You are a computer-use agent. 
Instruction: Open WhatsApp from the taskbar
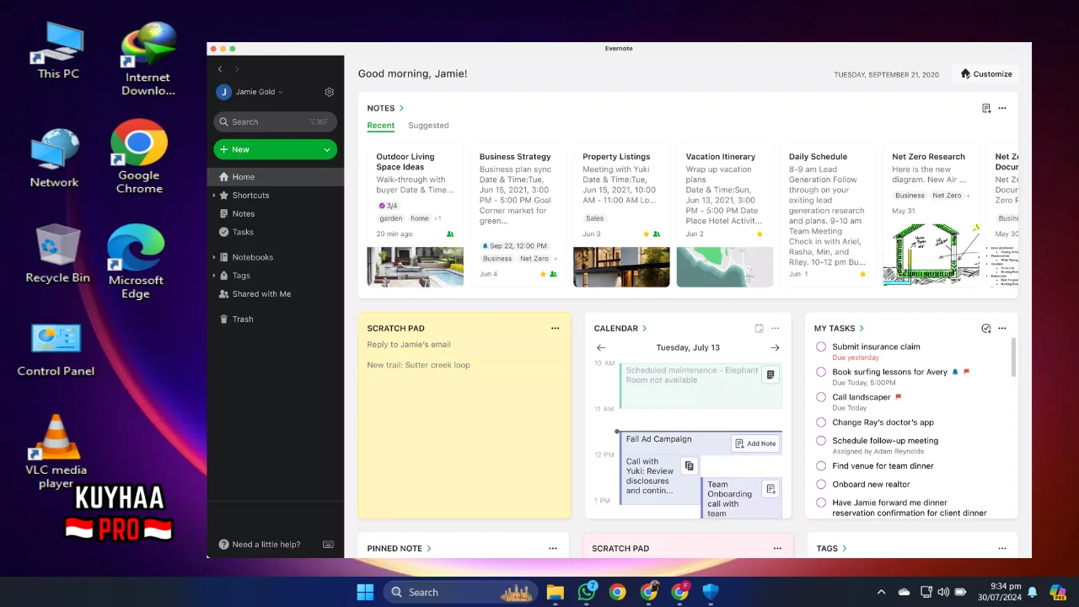click(x=587, y=592)
